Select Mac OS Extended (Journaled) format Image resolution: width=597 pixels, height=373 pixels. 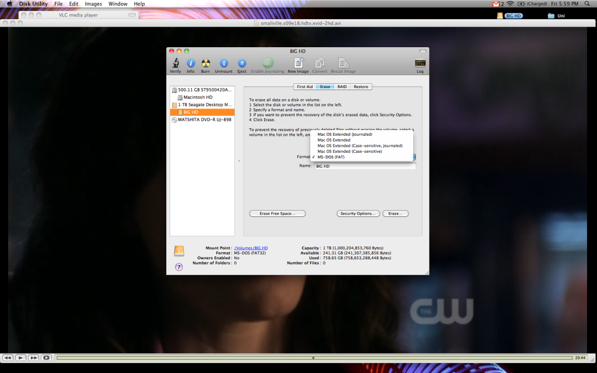click(345, 135)
